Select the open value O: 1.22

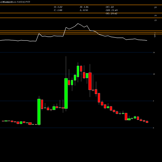pyautogui.click(x=58, y=7)
